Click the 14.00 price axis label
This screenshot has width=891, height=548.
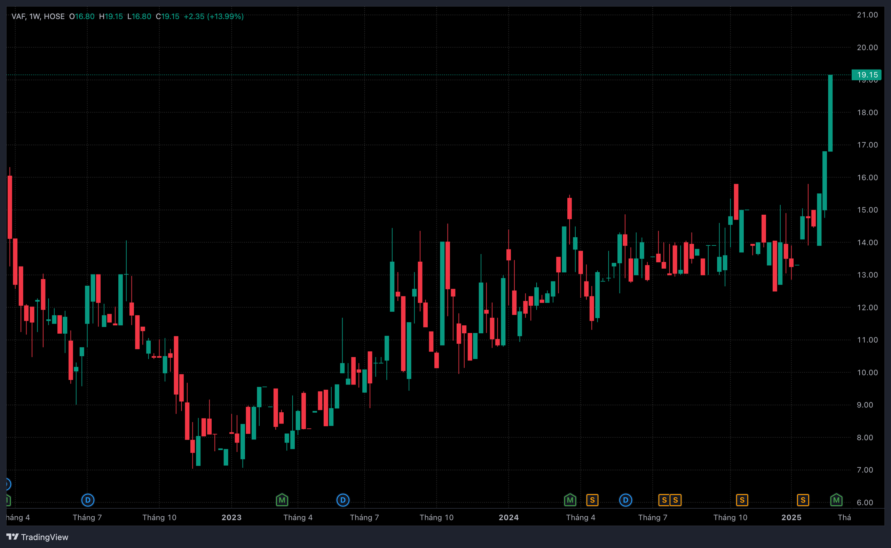coord(867,243)
